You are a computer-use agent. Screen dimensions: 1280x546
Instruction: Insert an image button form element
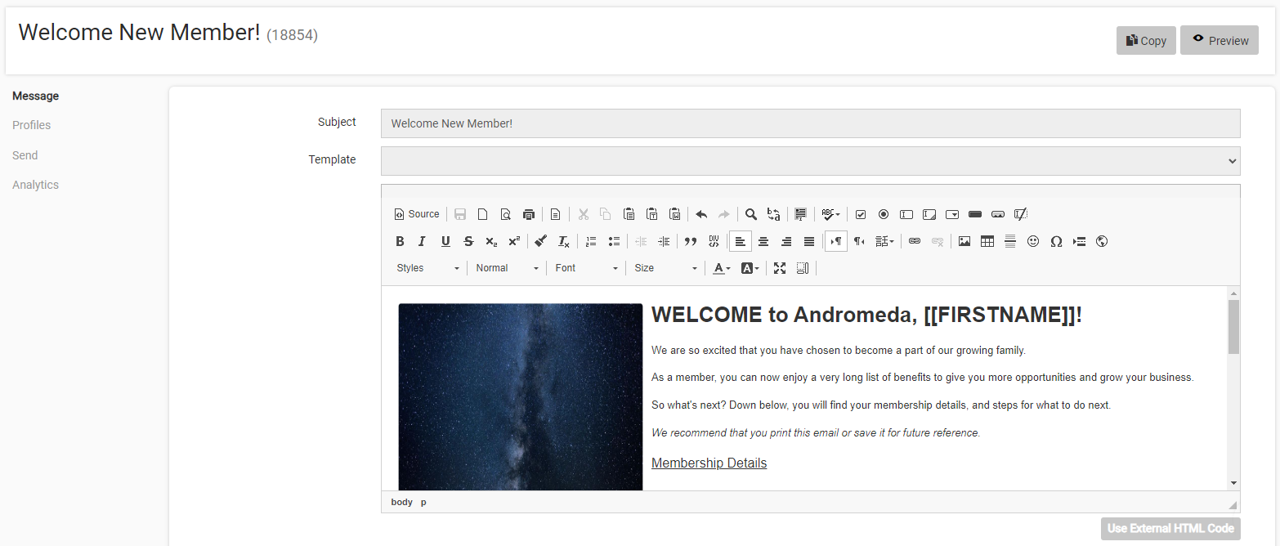(x=998, y=214)
